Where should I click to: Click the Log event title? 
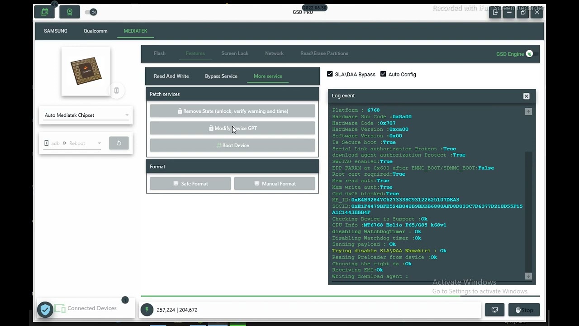coord(343,96)
